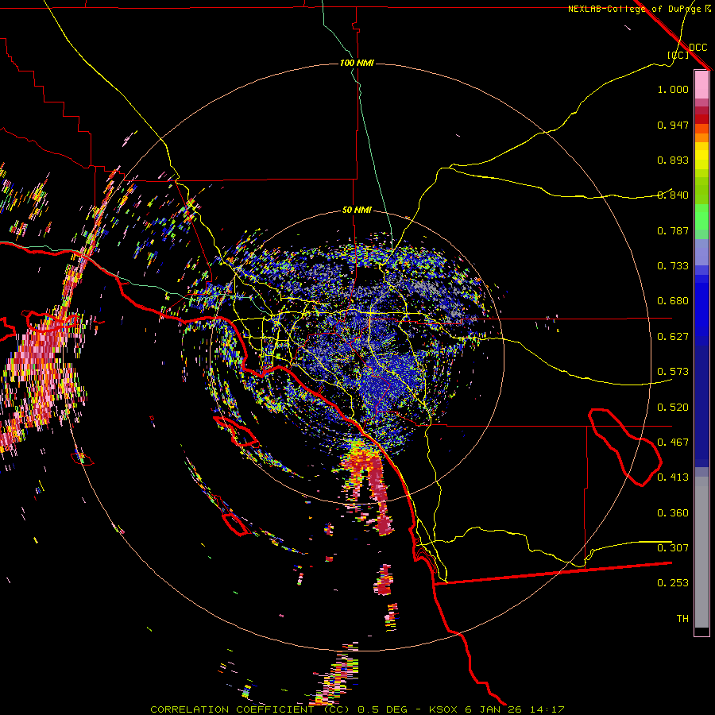Click the 0.680 value on the color scale
715x715 pixels.
[x=673, y=301]
